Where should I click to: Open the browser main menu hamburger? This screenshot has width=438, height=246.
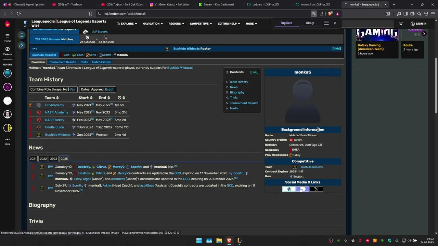coord(433,14)
